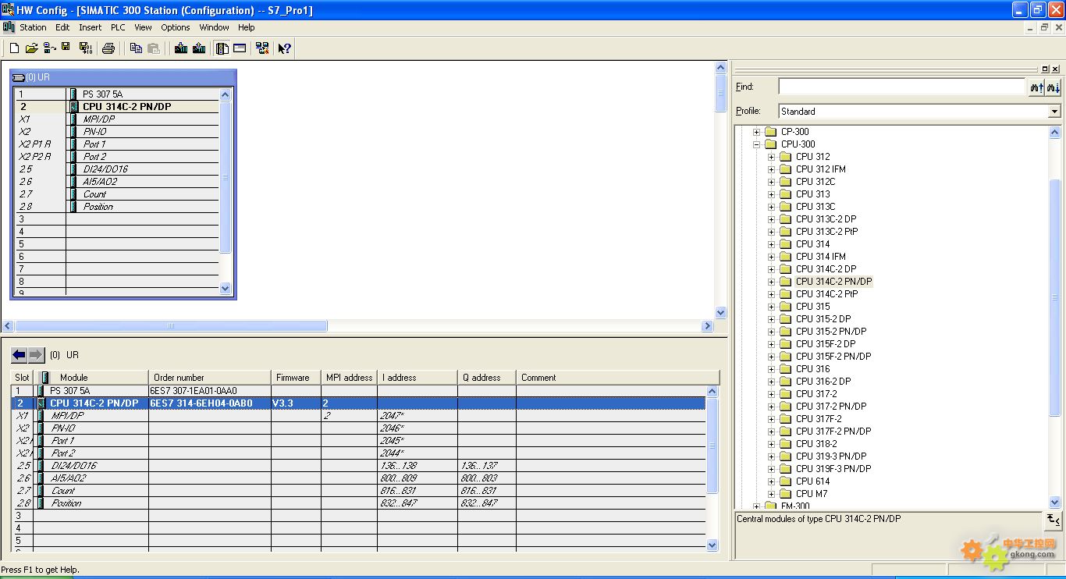
Task: Click the Open folder toolbar icon
Action: click(32, 48)
